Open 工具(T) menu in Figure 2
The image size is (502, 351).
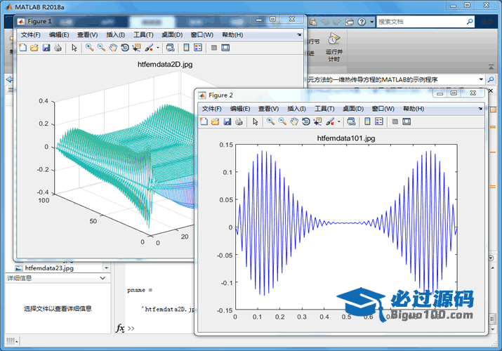tap(324, 109)
